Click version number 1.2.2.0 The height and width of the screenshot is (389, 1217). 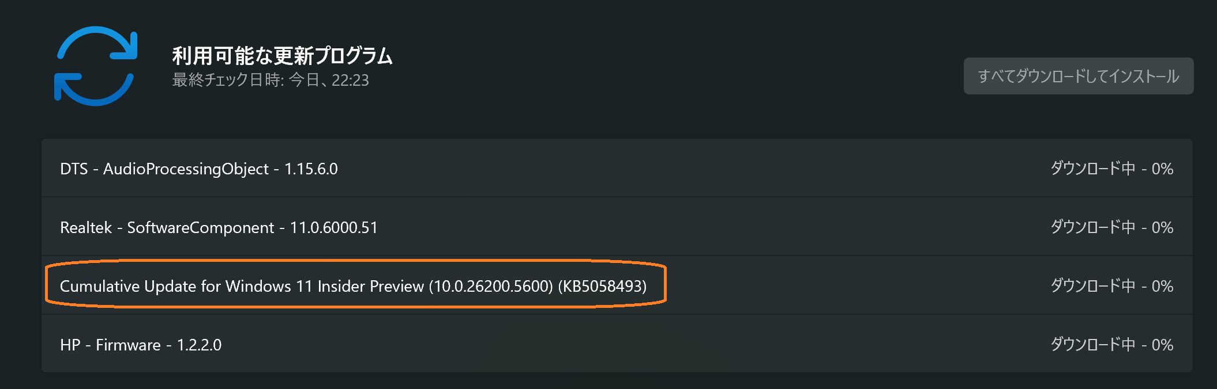[x=199, y=345]
